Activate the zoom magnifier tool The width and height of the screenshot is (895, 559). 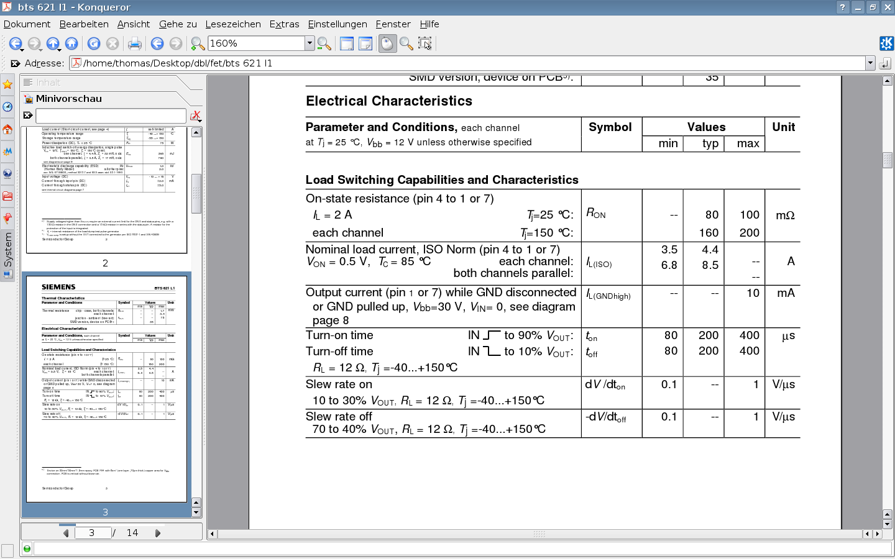coord(406,43)
